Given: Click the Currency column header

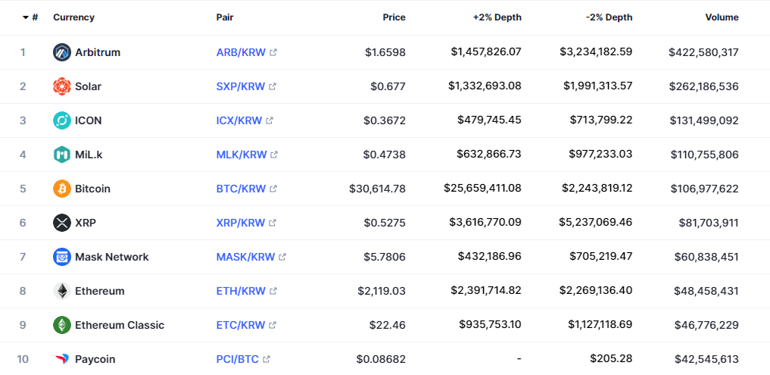Looking at the screenshot, I should point(73,17).
